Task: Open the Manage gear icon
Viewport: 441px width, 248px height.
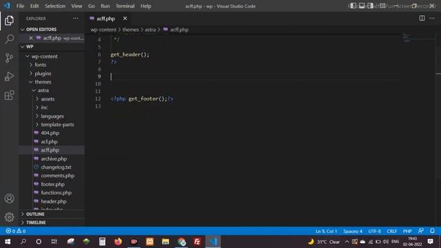Action: pyautogui.click(x=9, y=217)
